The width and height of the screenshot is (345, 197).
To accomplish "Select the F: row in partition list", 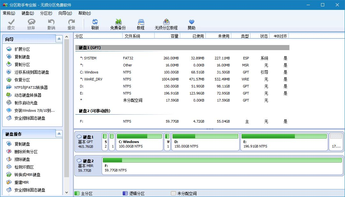I will [x=182, y=121].
